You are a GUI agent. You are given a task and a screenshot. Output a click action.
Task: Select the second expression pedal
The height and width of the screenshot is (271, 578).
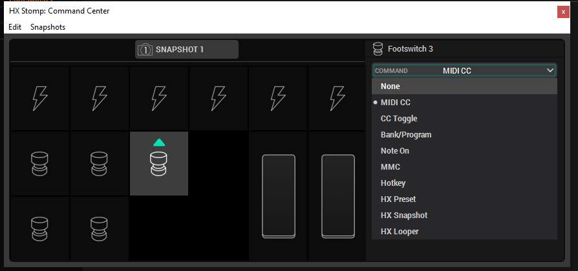tap(338, 196)
